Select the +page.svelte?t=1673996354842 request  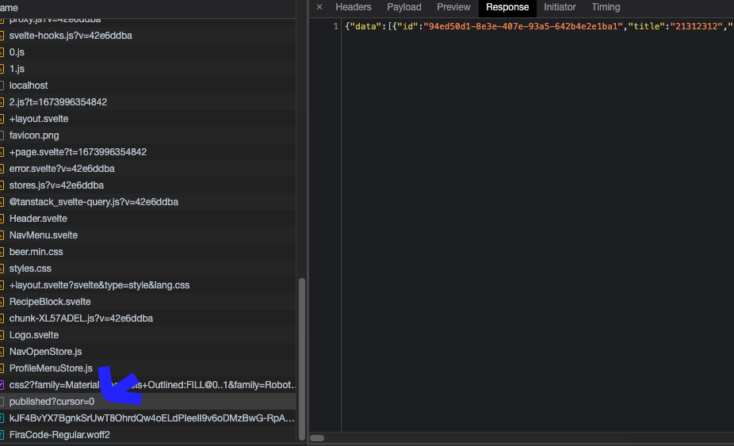[x=148, y=151]
